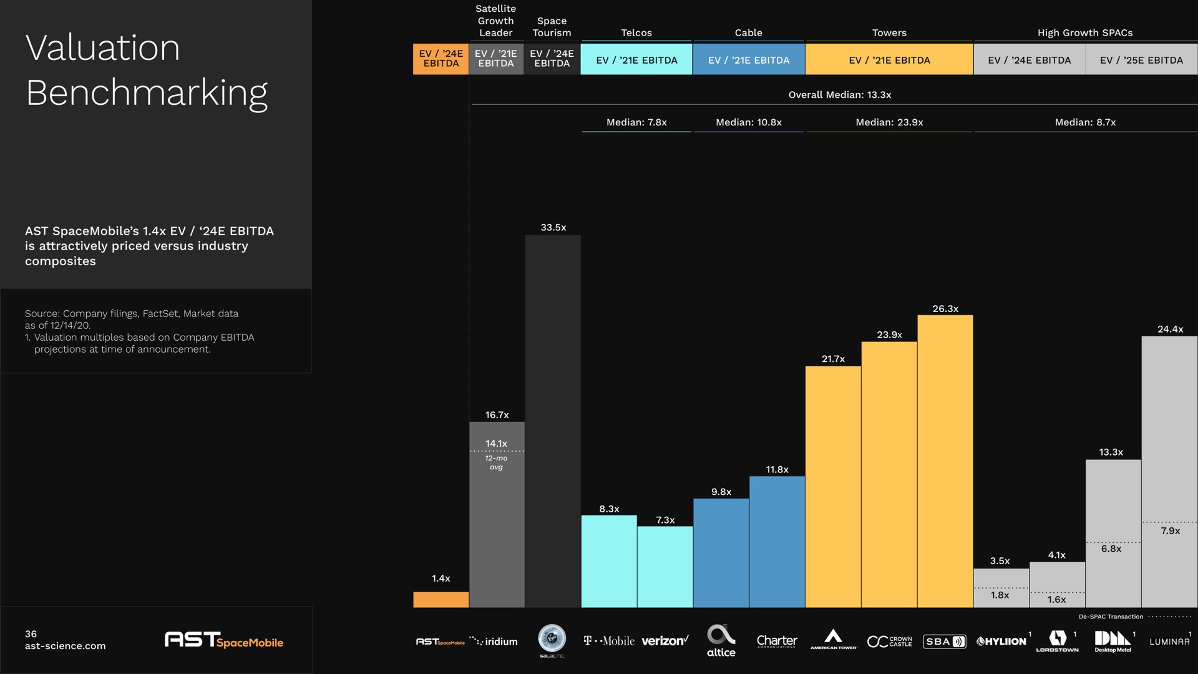Click the blue 9.8x Altice bar

pos(721,553)
